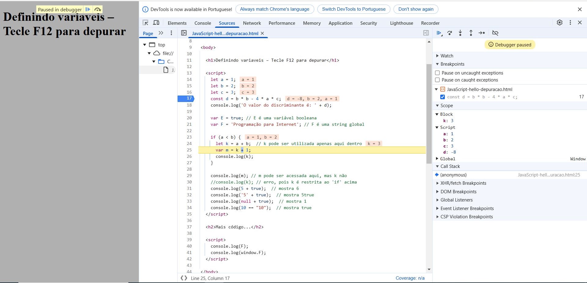
Task: Enable Pause on uncaught exceptions
Action: [437, 73]
